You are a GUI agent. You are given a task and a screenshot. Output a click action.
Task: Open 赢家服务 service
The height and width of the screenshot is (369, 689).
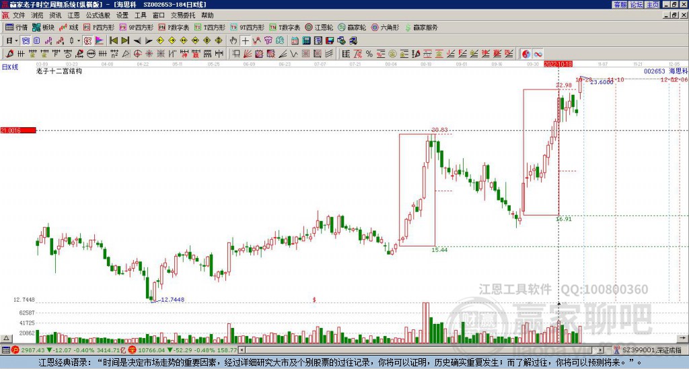coord(421,27)
